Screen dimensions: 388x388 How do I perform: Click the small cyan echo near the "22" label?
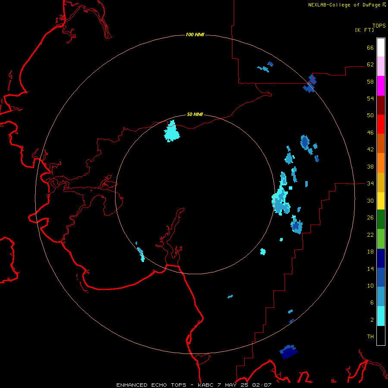(281, 240)
